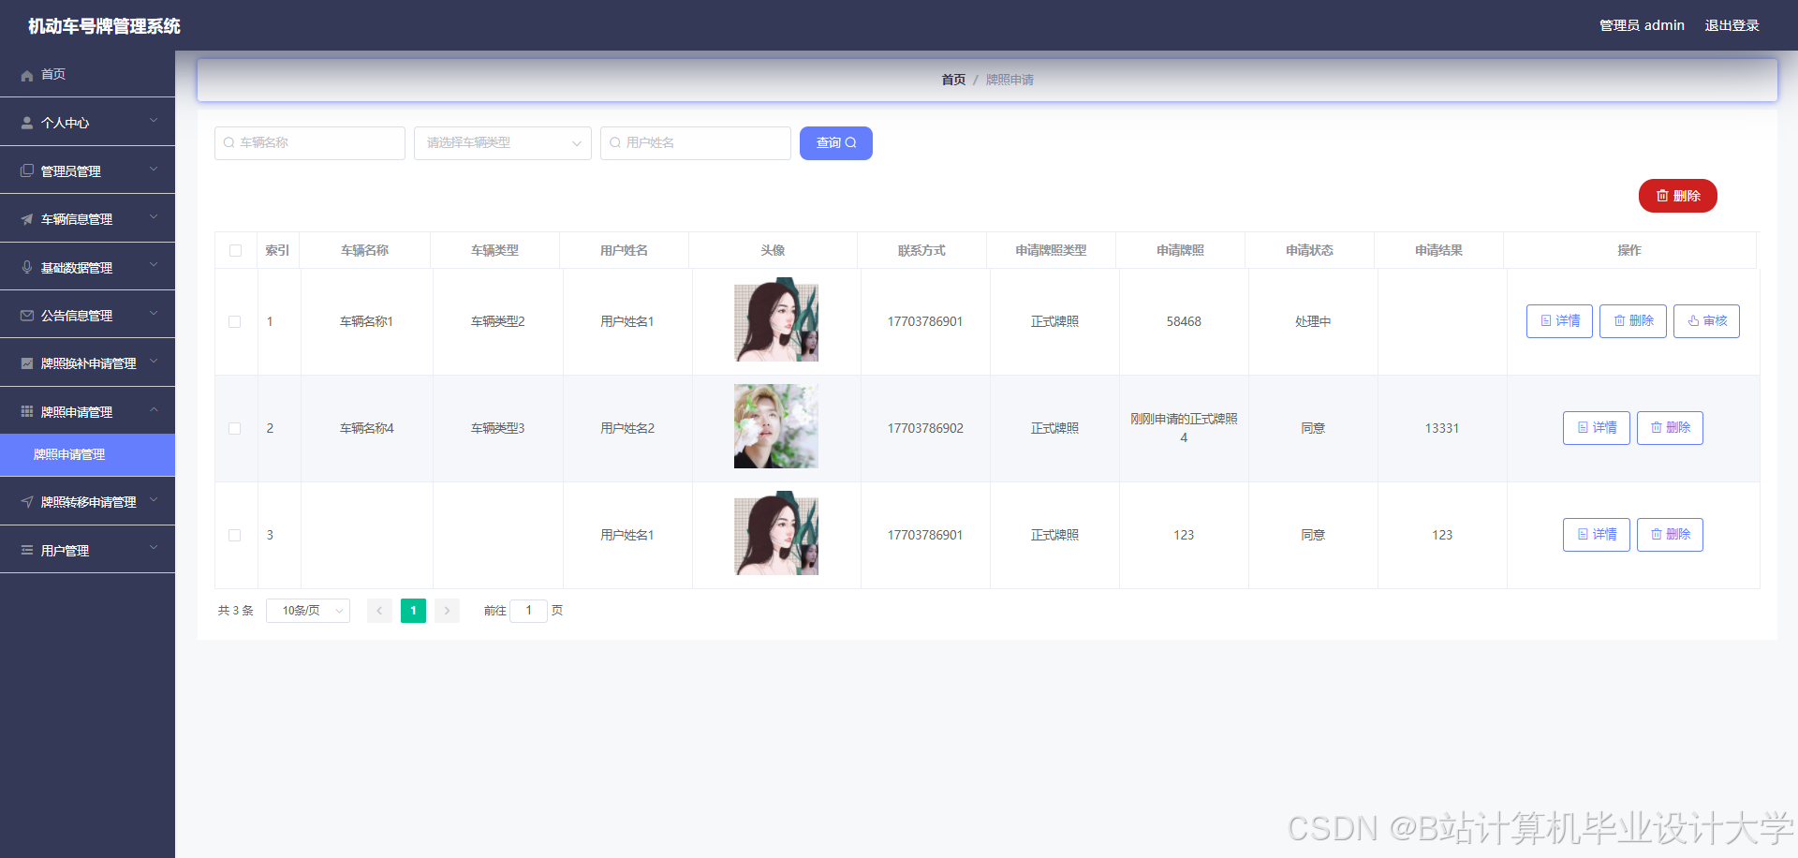This screenshot has width=1798, height=858.
Task: Click 删除 for row 1 车辆名称1
Action: (1633, 321)
